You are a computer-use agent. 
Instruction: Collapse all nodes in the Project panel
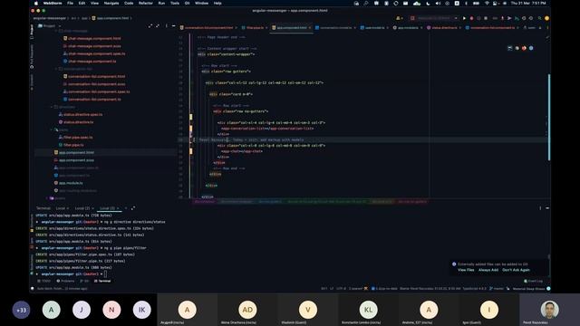(158, 26)
